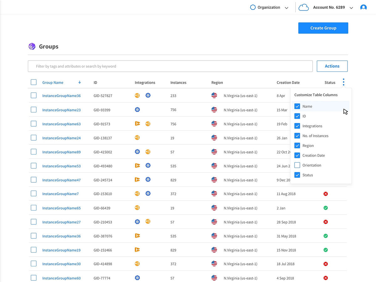
Task: Click the three-dot column customization menu
Action: point(343,82)
